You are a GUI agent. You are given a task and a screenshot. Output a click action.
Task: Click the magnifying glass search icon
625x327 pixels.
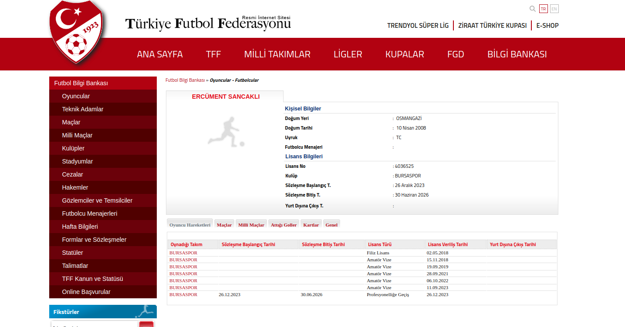pos(532,9)
